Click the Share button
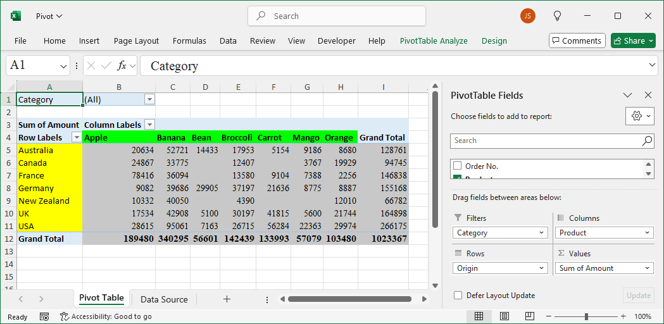664x324 pixels. coord(633,40)
